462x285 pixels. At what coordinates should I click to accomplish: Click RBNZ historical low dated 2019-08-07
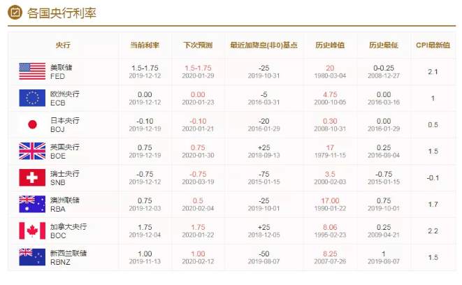click(384, 257)
